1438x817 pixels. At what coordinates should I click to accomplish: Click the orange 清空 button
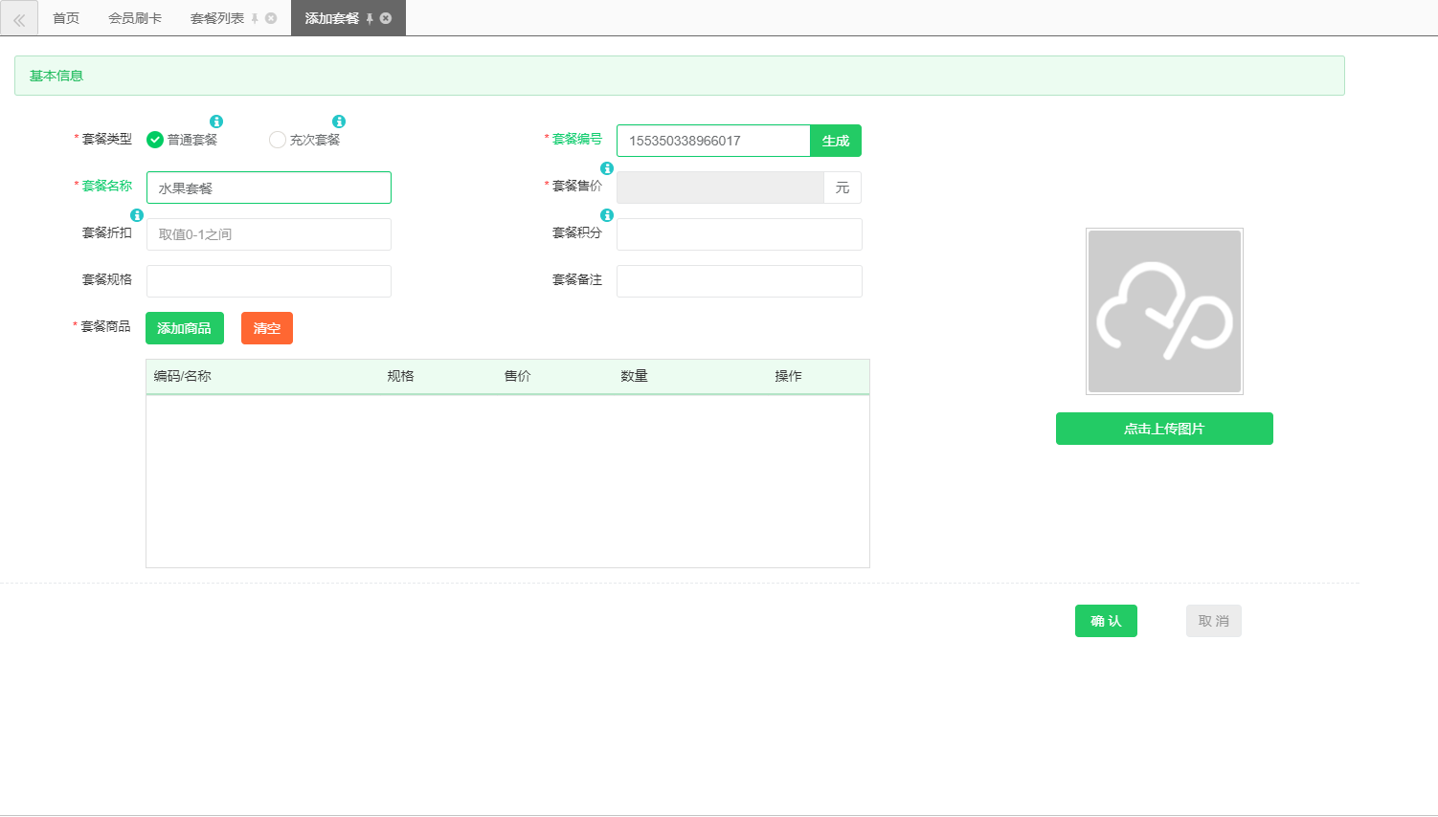click(267, 328)
